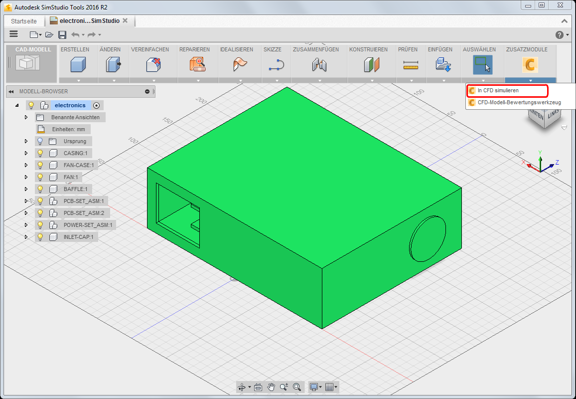Toggle INLET-CAP:1 visibility bulb
Image resolution: width=576 pixels, height=399 pixels.
coord(40,237)
